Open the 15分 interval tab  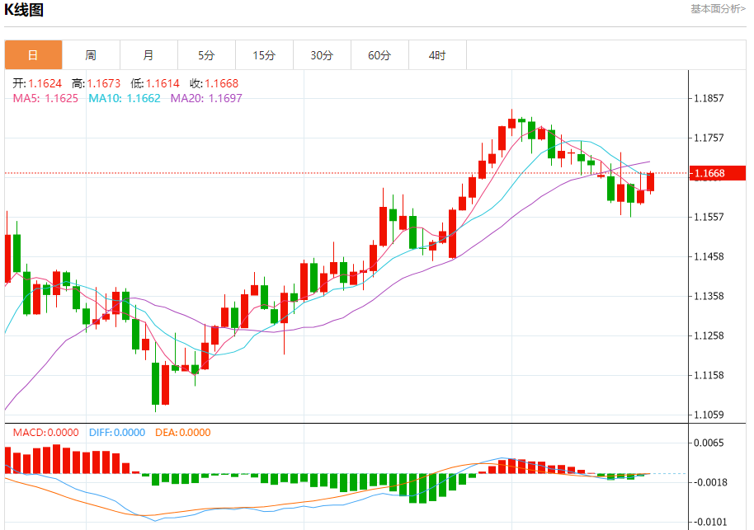[264, 55]
